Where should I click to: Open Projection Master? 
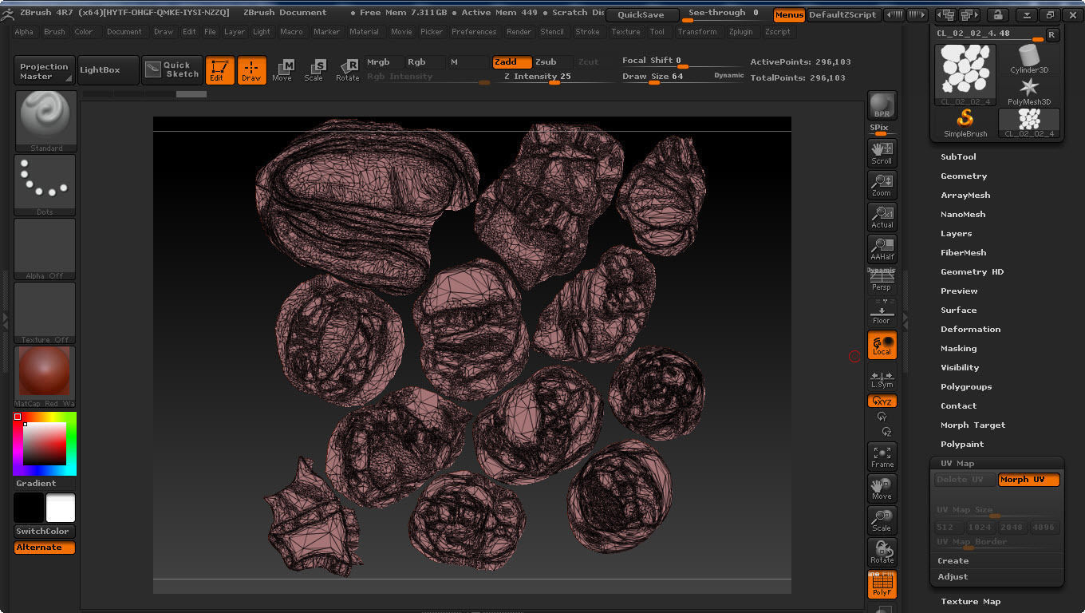click(45, 70)
